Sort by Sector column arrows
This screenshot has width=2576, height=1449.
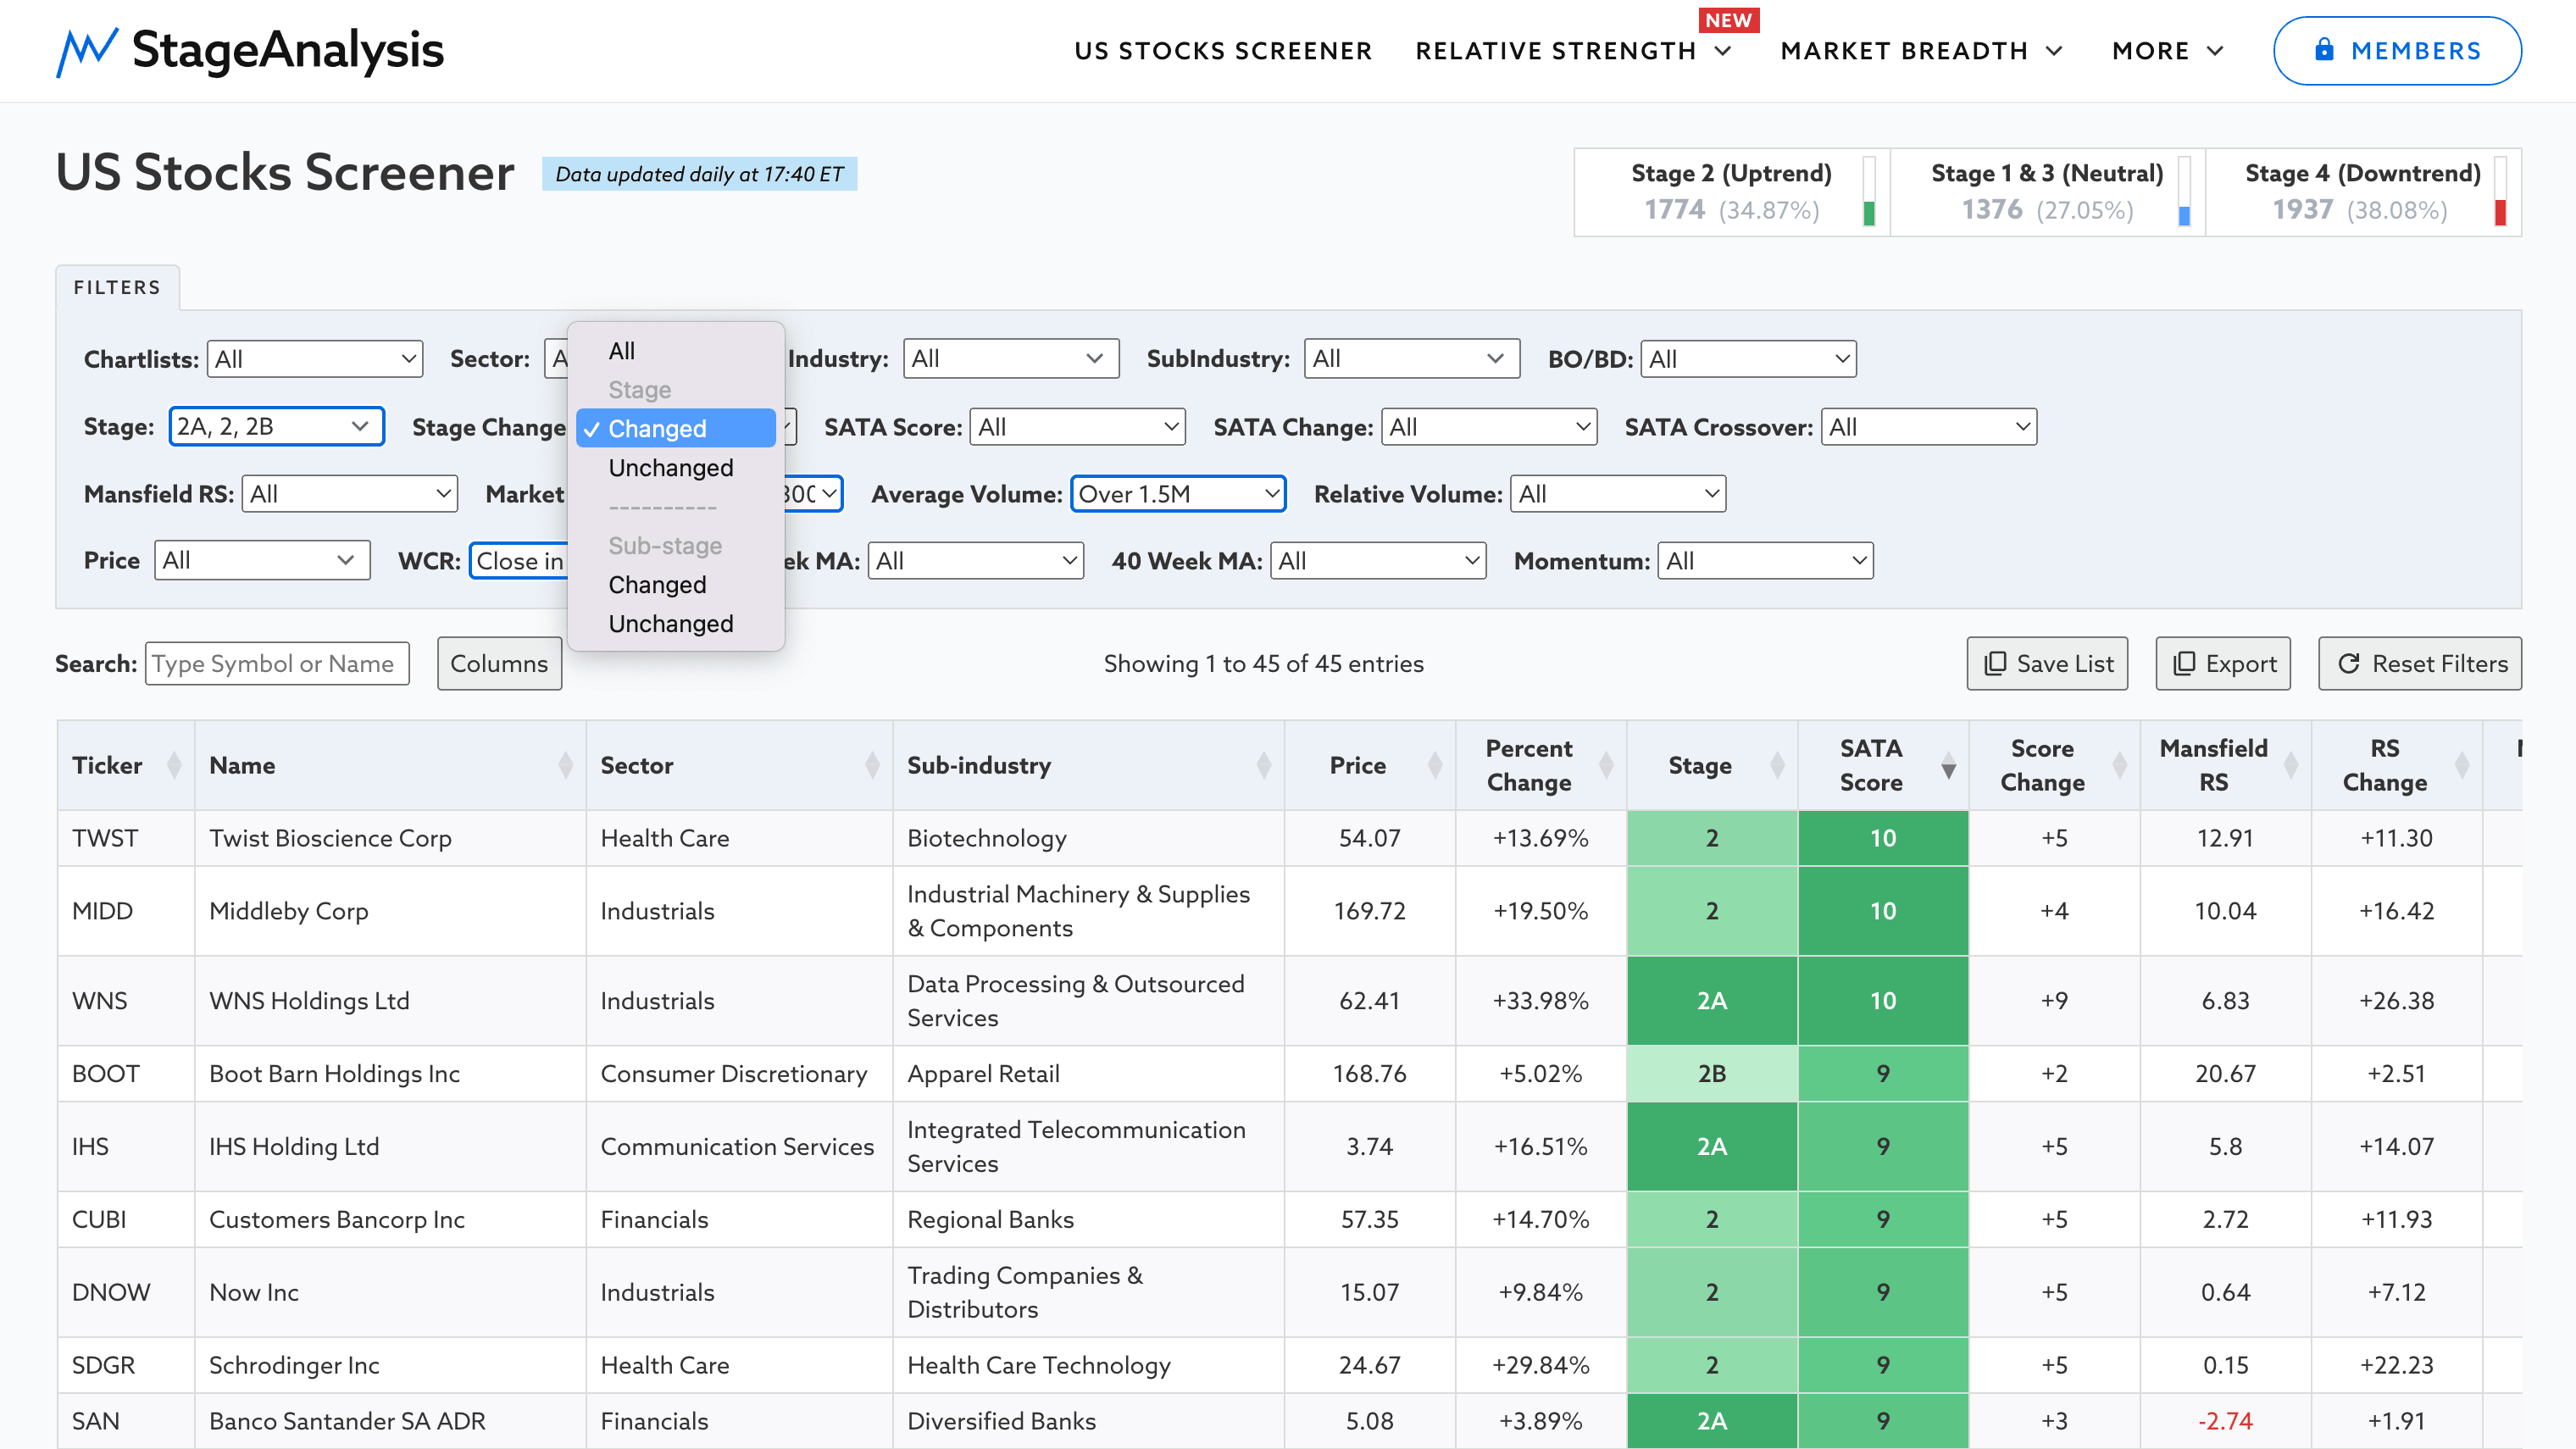click(x=872, y=765)
